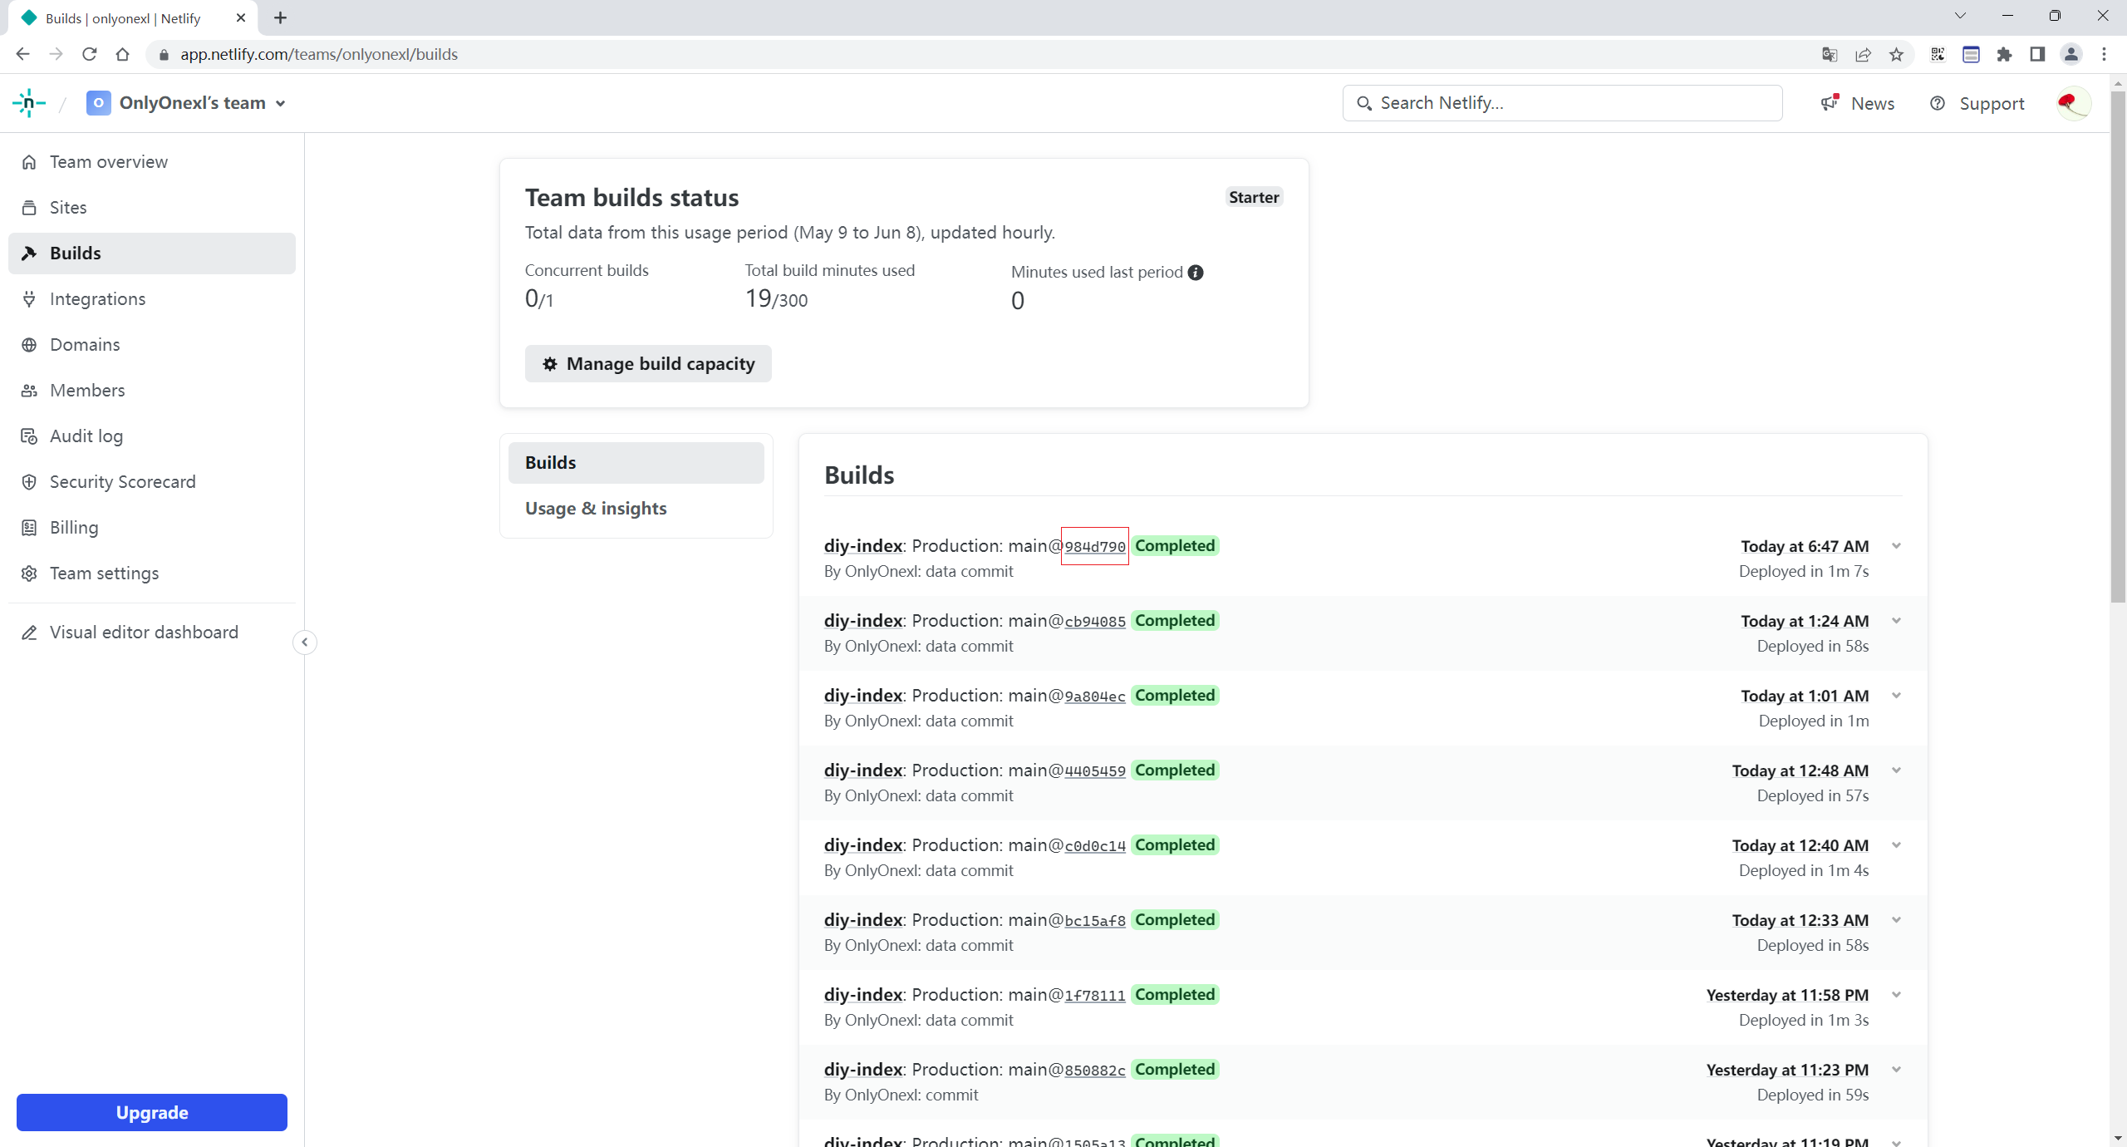Click the info icon beside Minutes used last period
The width and height of the screenshot is (2127, 1147).
[x=1196, y=273]
